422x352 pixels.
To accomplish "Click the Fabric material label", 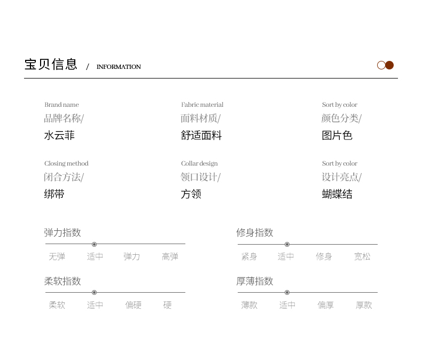I will (x=202, y=105).
